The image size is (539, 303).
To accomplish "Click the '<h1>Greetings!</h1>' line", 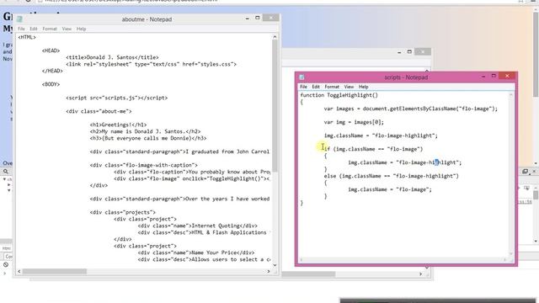I will click(118, 125).
